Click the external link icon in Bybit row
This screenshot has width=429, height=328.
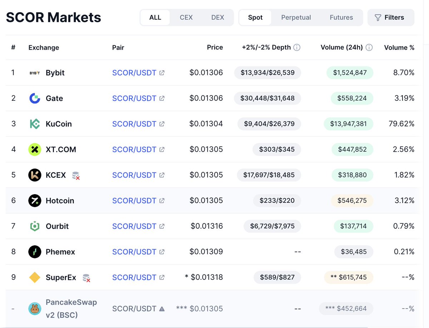(x=162, y=73)
